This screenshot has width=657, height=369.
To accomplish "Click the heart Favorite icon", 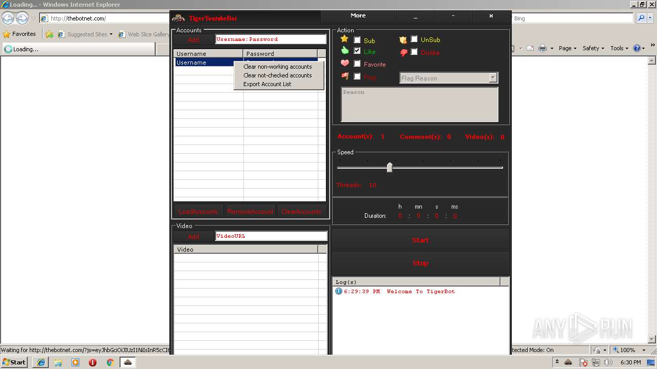I will click(x=345, y=63).
